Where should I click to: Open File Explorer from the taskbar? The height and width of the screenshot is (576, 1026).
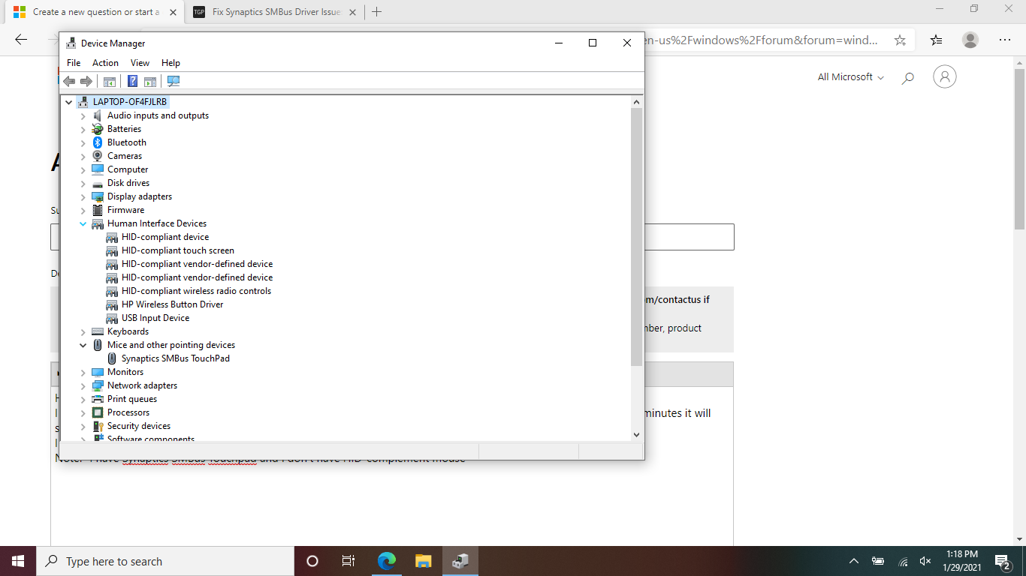pyautogui.click(x=424, y=561)
